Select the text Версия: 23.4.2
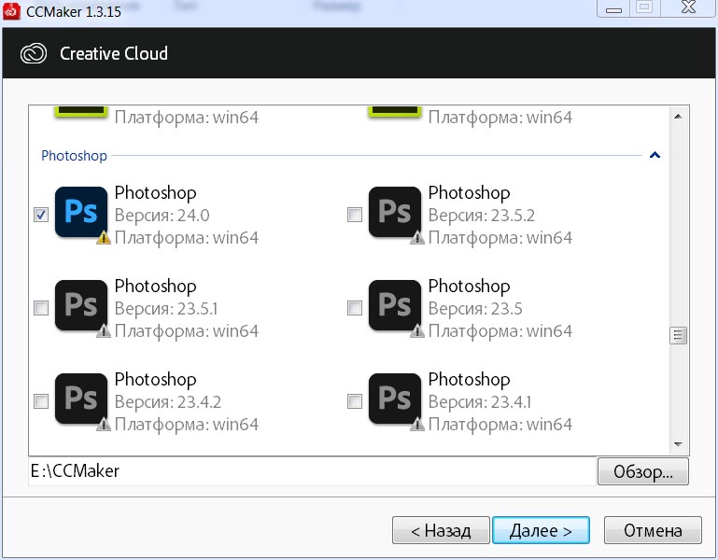Image resolution: width=718 pixels, height=560 pixels. point(168,402)
